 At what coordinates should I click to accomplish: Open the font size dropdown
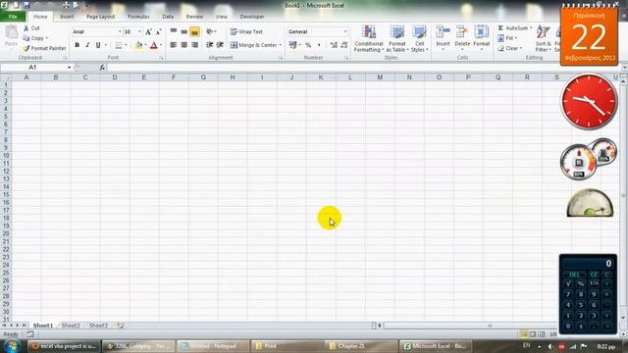[x=139, y=31]
